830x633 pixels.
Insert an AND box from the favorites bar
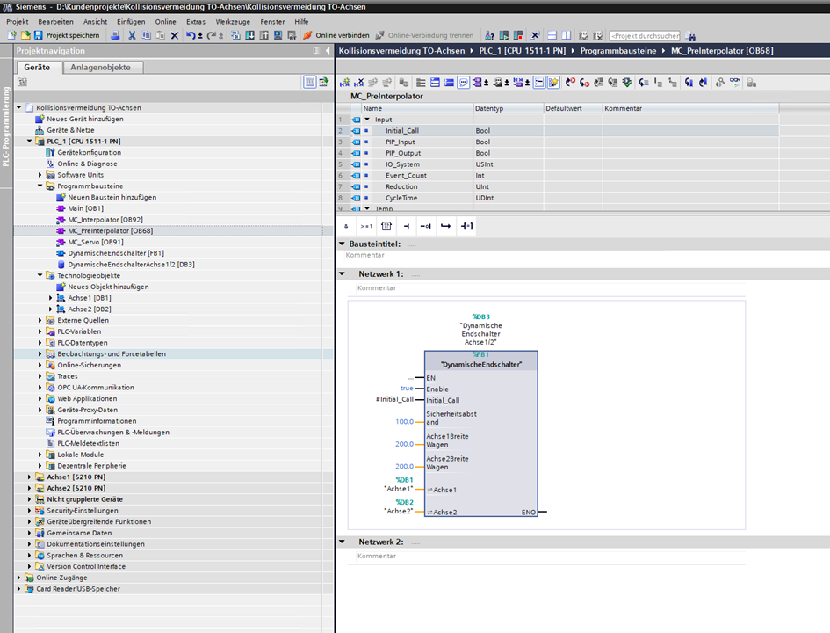(346, 226)
